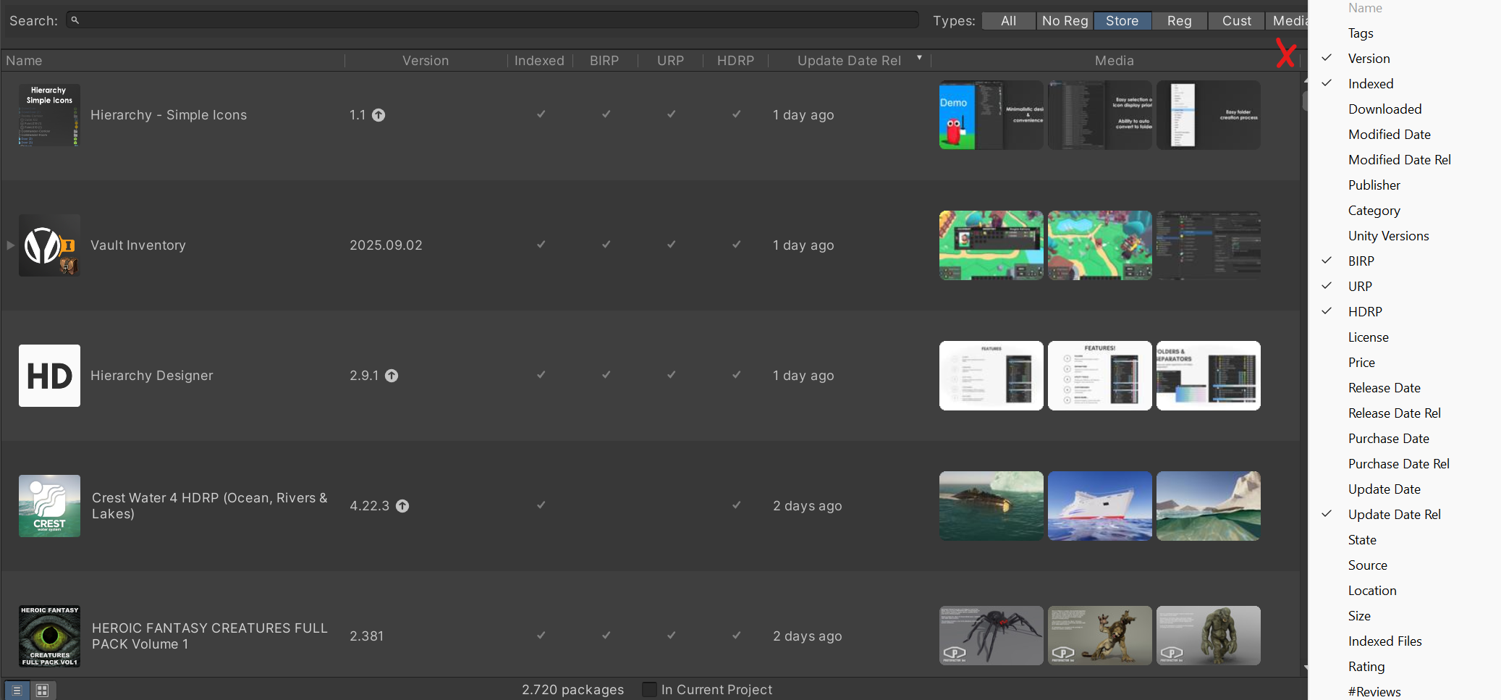
Task: Open the first Vault Inventory media thumbnail
Action: [x=991, y=245]
